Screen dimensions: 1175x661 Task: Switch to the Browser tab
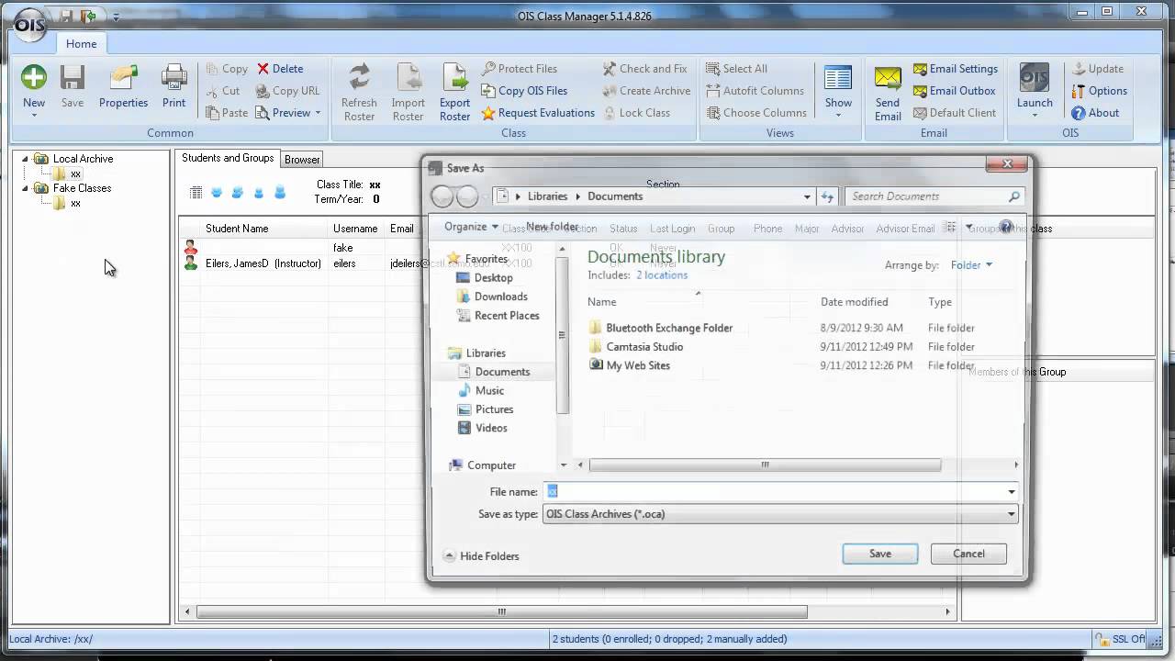click(x=302, y=160)
